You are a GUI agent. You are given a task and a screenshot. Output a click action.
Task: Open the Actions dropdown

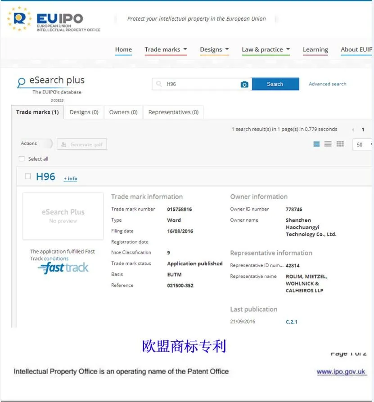[36, 143]
